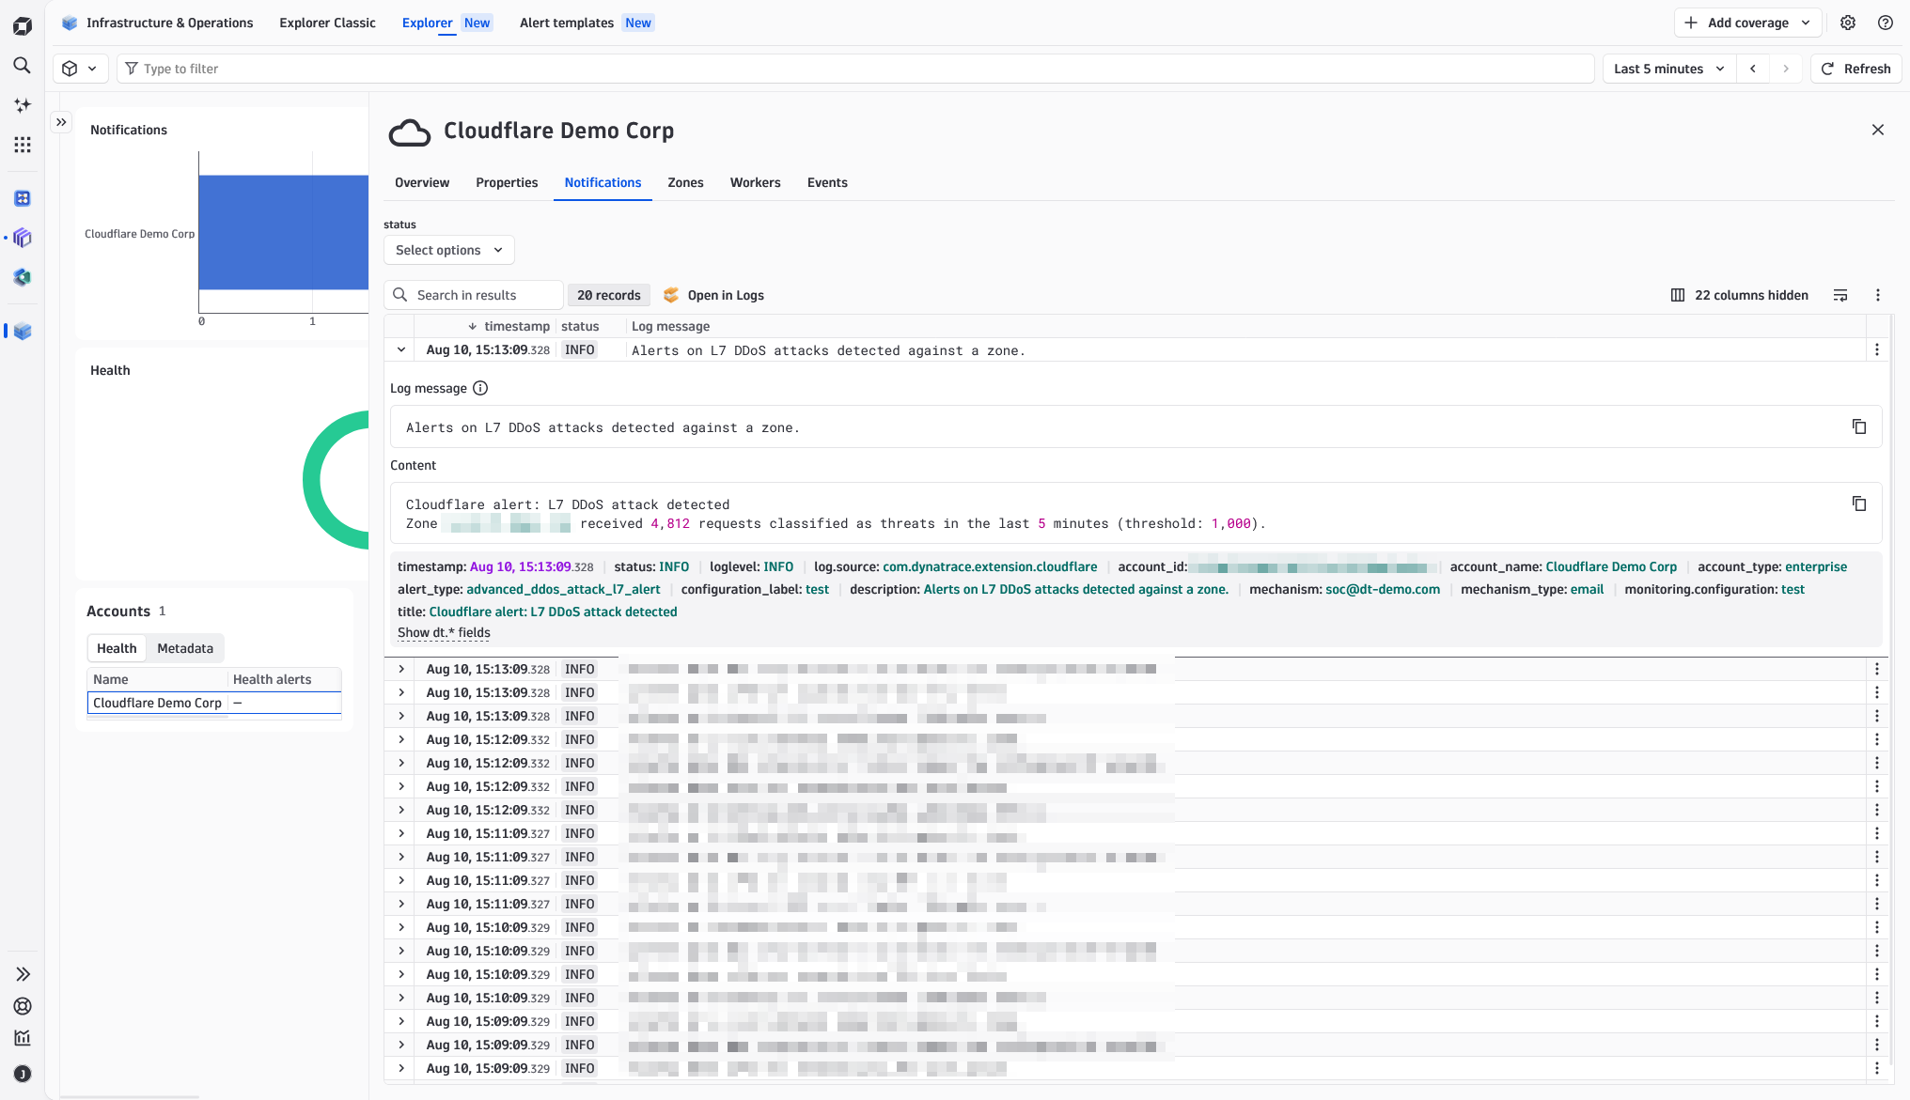Click the 20 records count label

608,295
